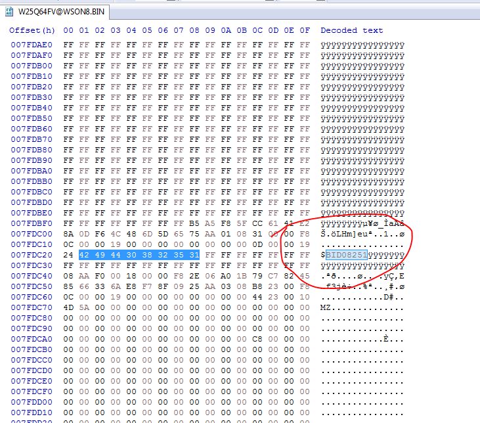Click byte 4D in row 007FDC70
This screenshot has height=423, width=480.
(x=68, y=307)
